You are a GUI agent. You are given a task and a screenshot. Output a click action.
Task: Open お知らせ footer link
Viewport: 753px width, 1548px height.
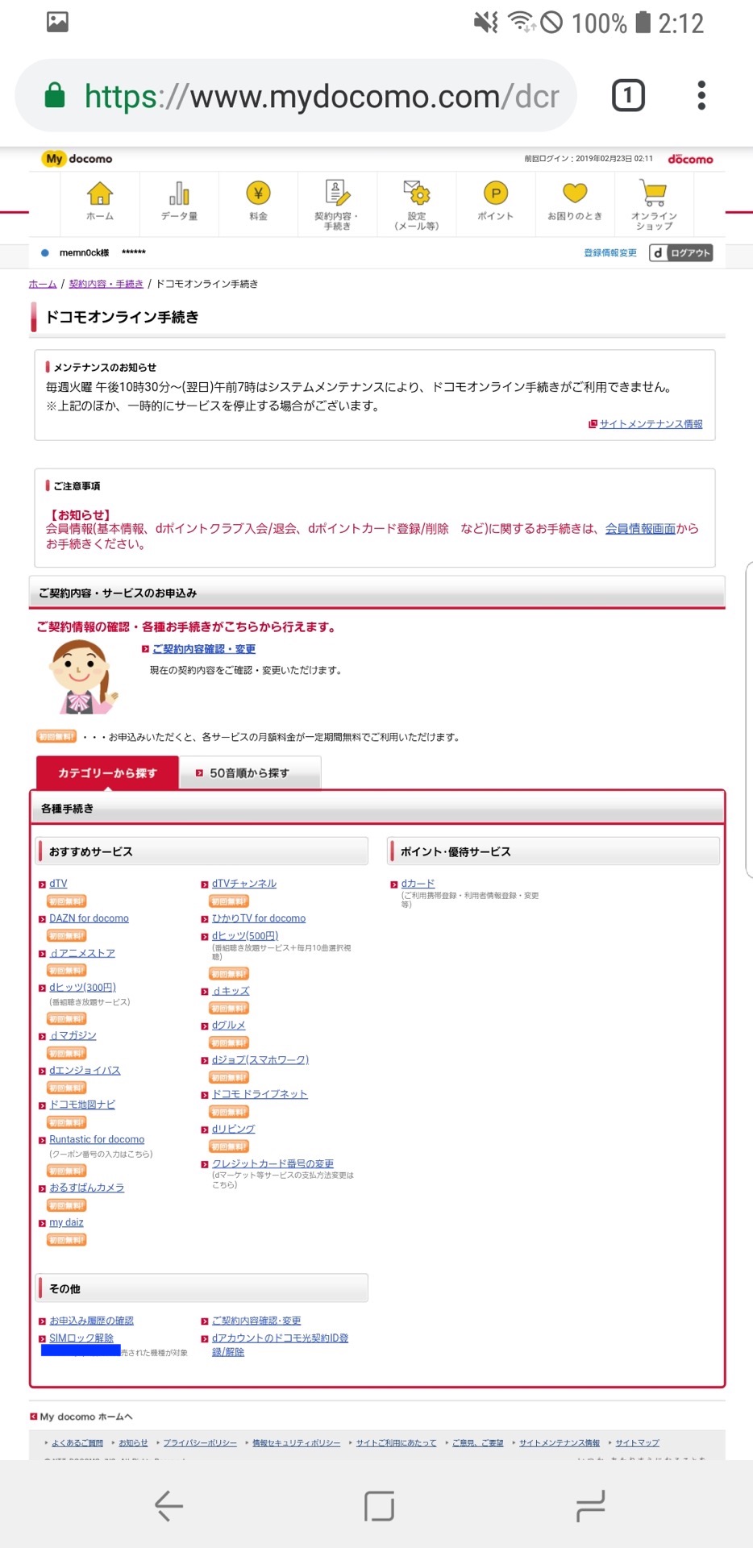coord(134,1443)
